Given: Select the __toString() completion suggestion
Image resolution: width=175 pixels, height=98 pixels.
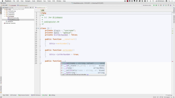Looking at the screenshot, I should [x=83, y=73].
